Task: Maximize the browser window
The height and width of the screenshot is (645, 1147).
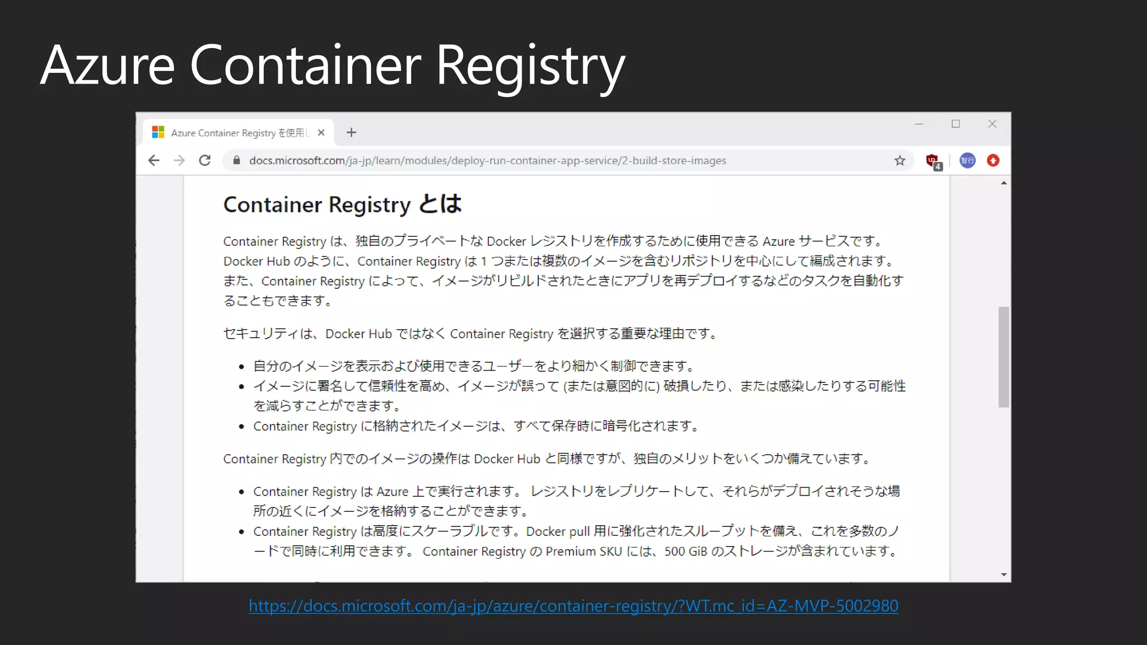Action: pos(955,124)
